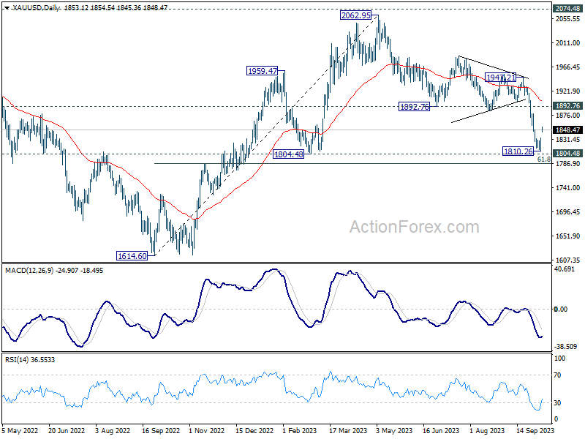The image size is (585, 439).
Task: Select the RSI 70 level label
Action: click(557, 375)
